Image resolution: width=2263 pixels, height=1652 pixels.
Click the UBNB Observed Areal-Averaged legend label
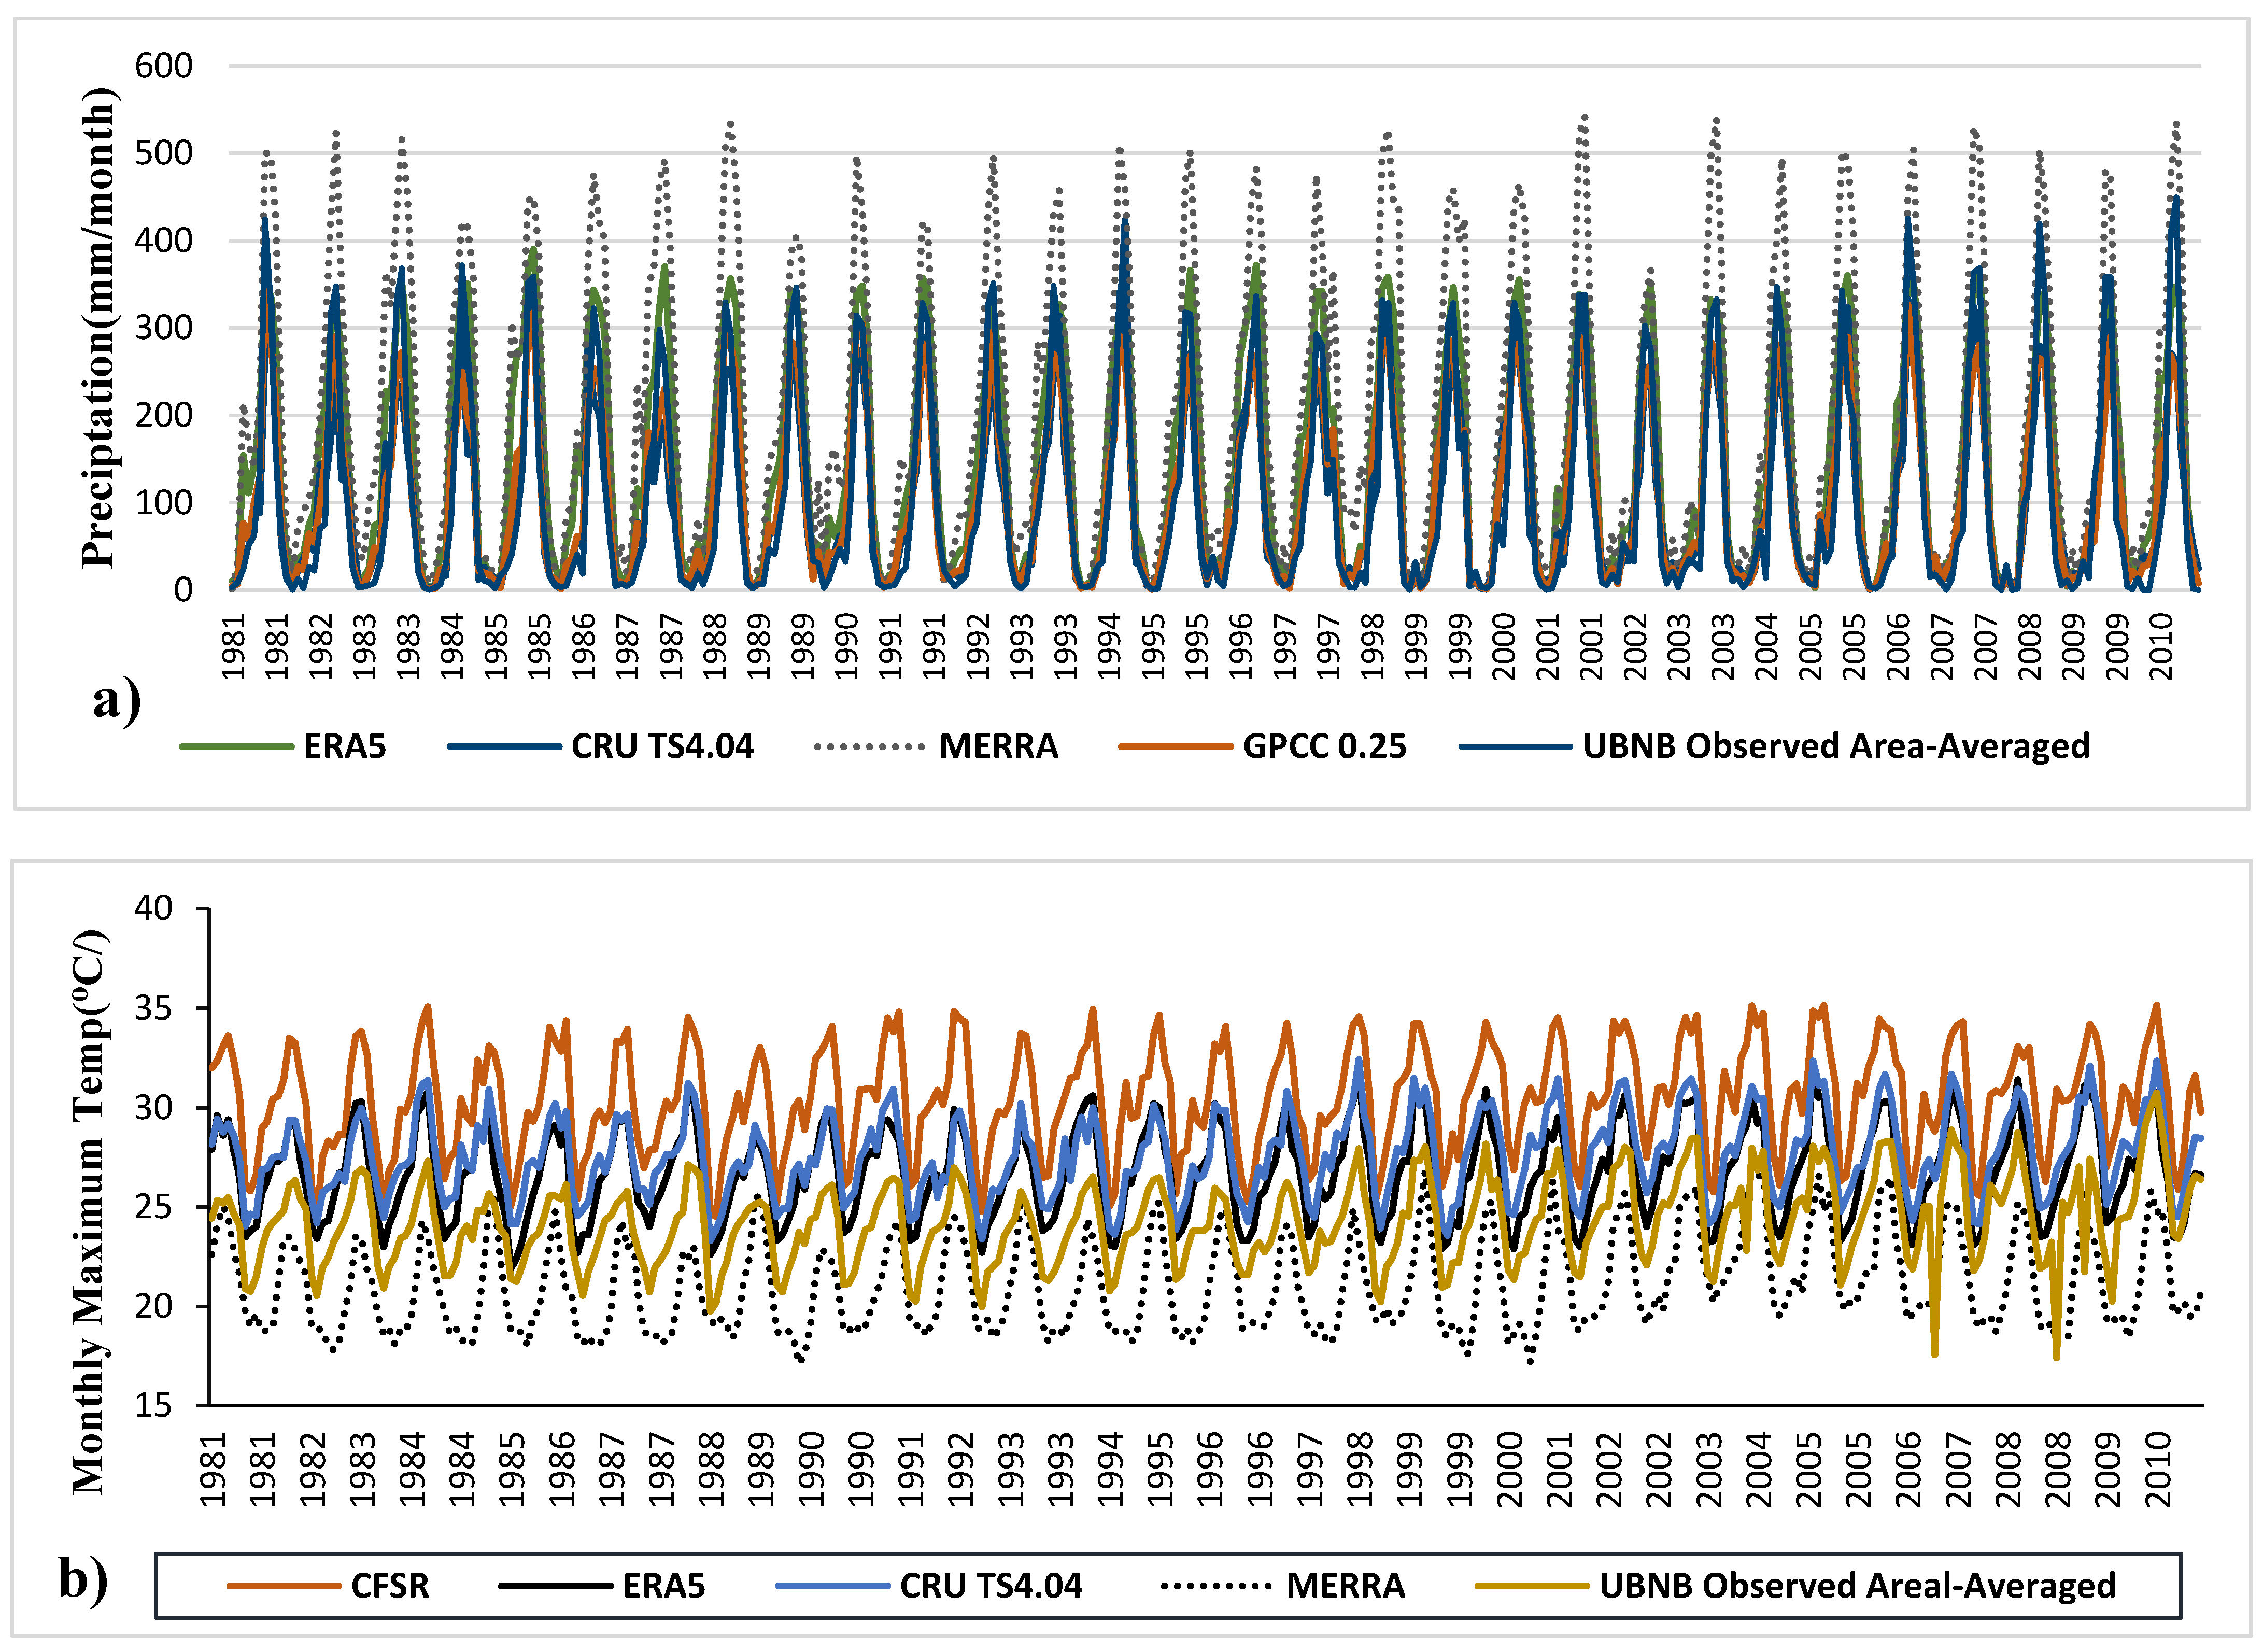[x=1857, y=1586]
